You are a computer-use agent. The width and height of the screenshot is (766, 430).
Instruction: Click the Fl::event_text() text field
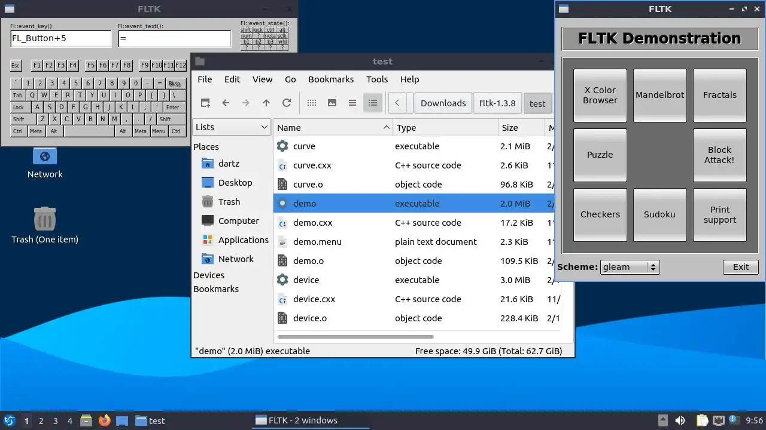pos(175,39)
